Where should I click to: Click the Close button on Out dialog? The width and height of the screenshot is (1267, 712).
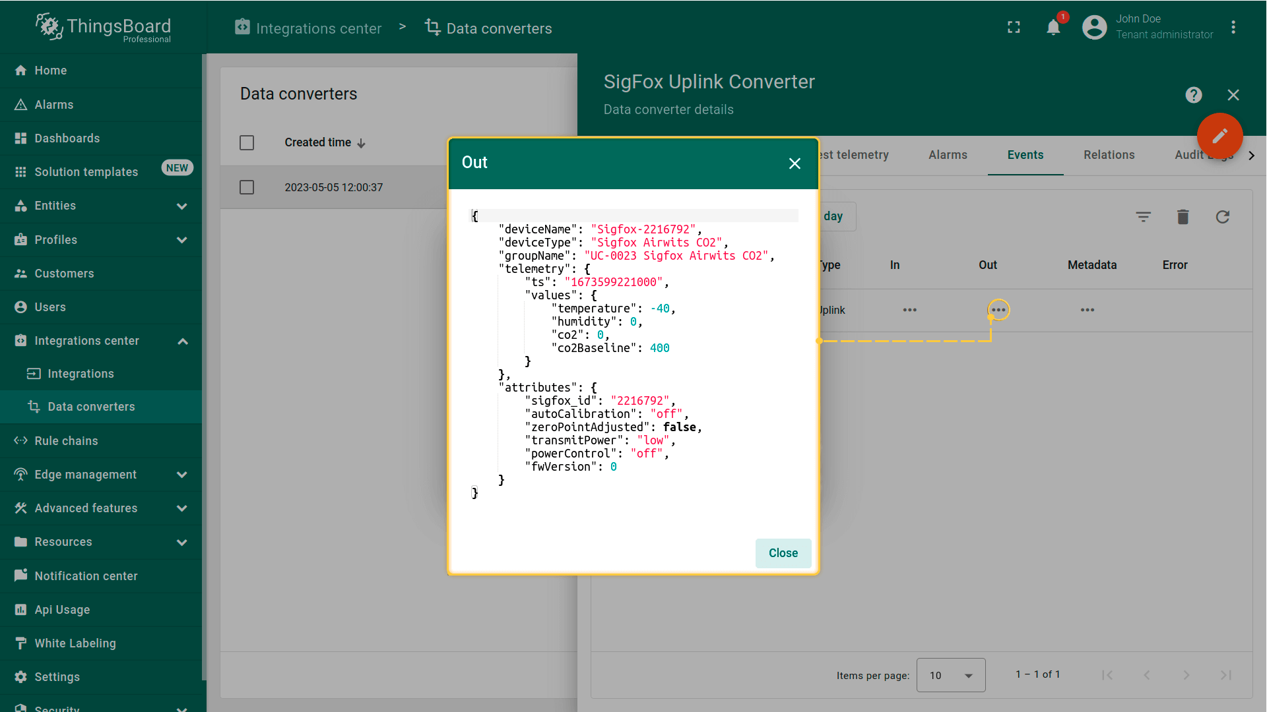[783, 553]
